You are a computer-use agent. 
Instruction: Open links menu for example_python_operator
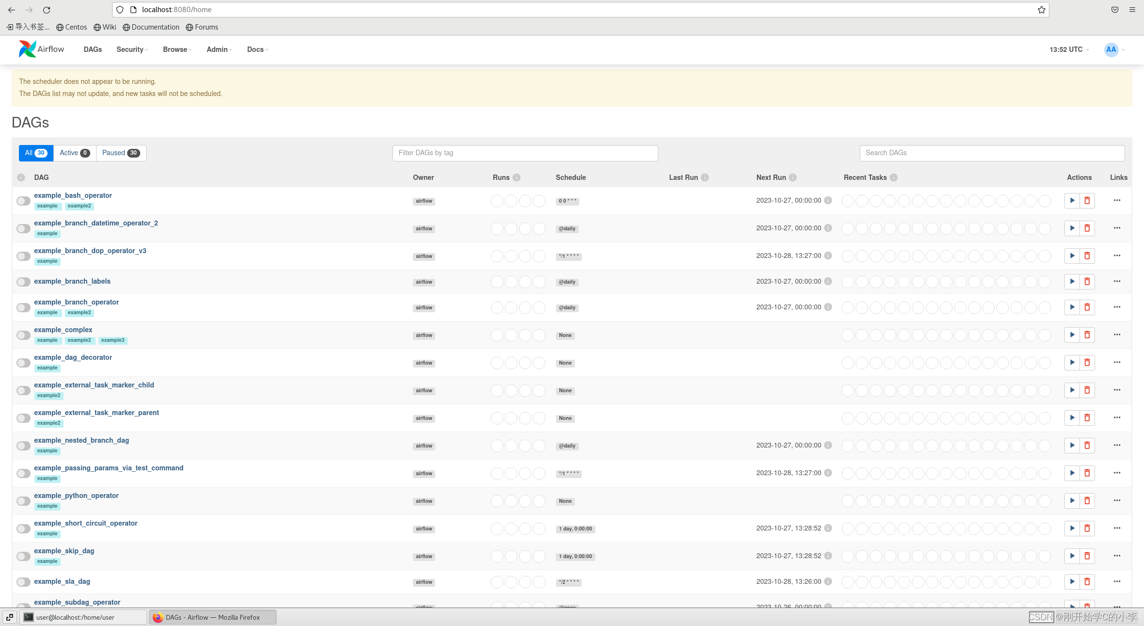point(1117,500)
